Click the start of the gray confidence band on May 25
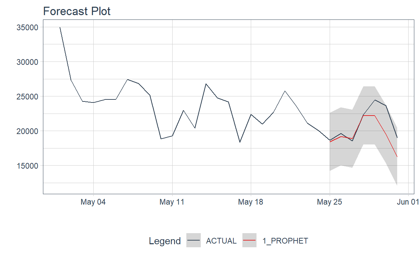Viewport: 419px width, 258px height. click(330, 142)
